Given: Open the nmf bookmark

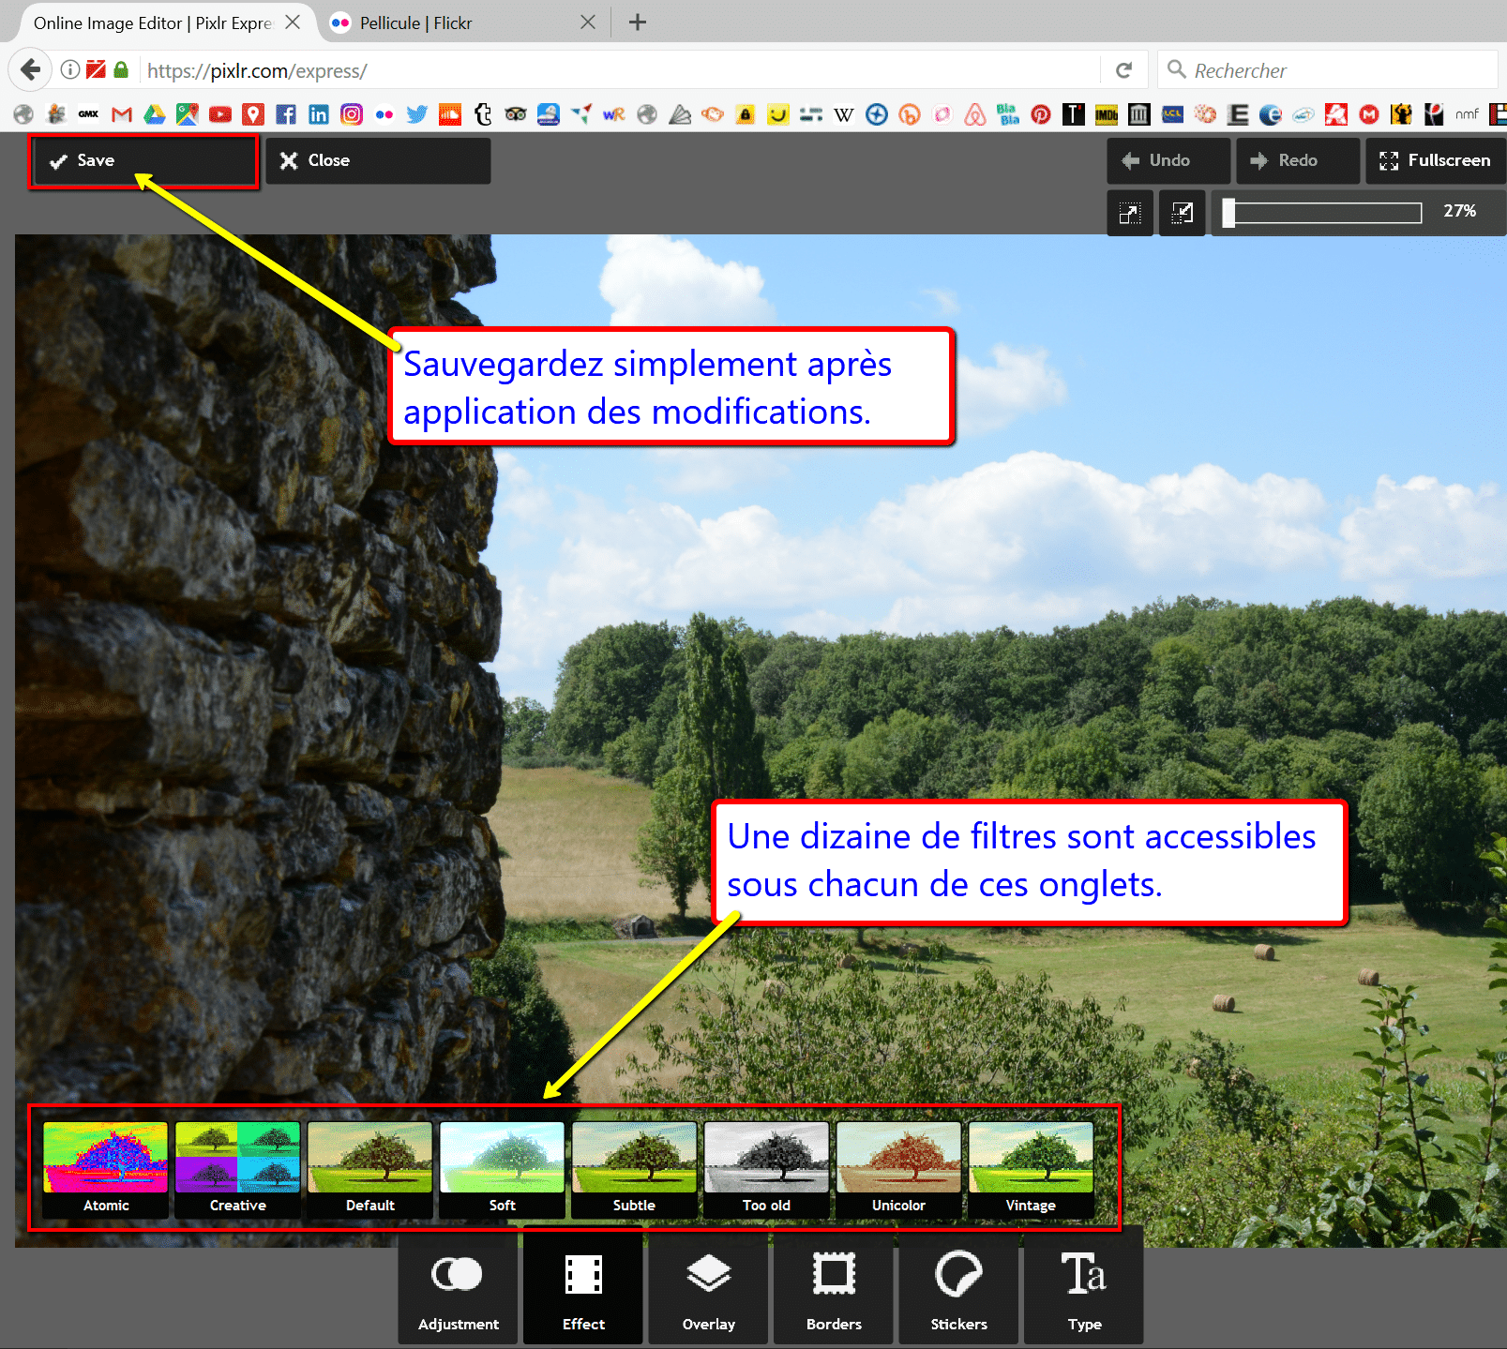Looking at the screenshot, I should point(1468,114).
